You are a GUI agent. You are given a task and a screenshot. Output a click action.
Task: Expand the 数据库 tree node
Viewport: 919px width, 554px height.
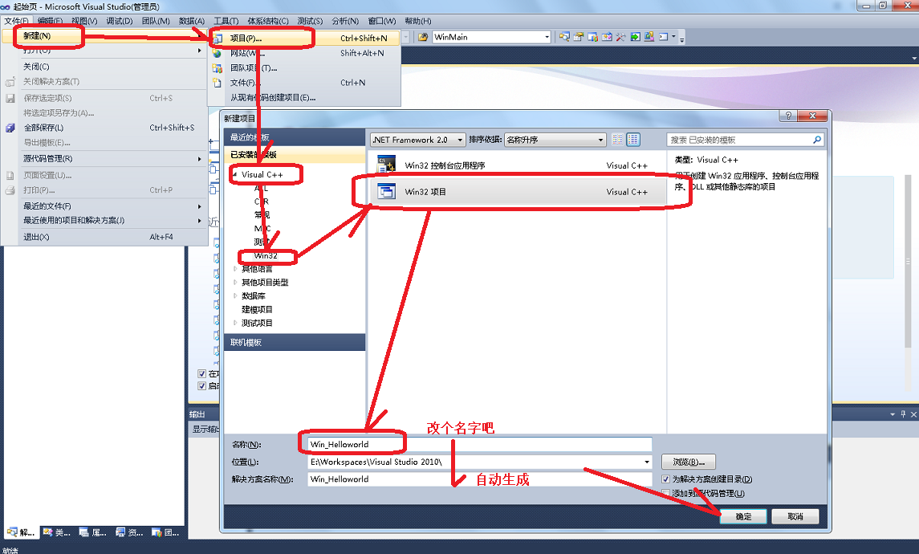pyautogui.click(x=235, y=296)
